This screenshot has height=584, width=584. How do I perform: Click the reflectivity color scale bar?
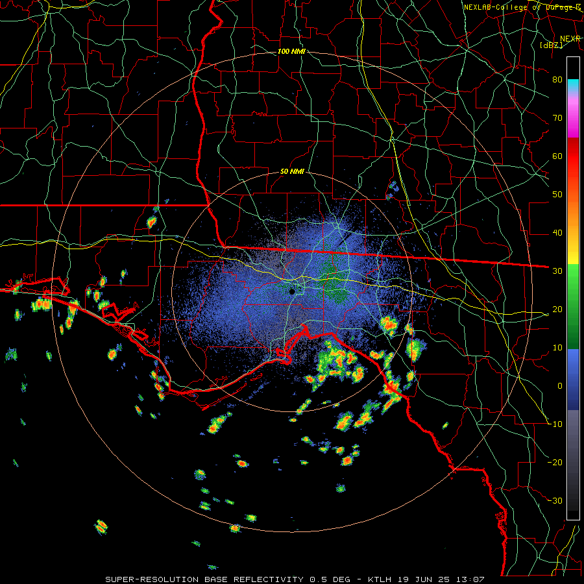(x=573, y=288)
